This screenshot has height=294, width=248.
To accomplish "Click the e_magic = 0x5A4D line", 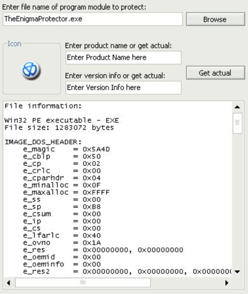I will point(66,149).
